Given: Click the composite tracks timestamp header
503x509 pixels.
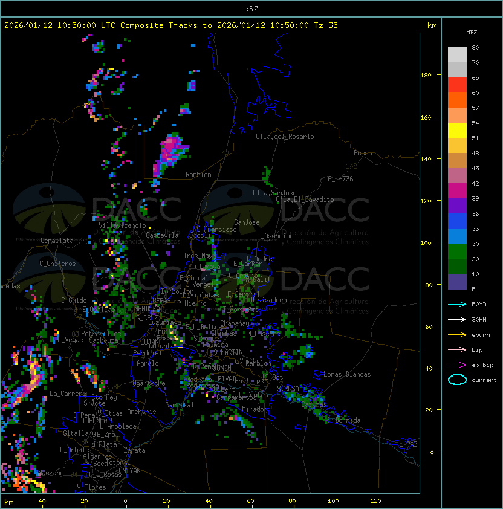Looking at the screenshot, I should tap(171, 25).
